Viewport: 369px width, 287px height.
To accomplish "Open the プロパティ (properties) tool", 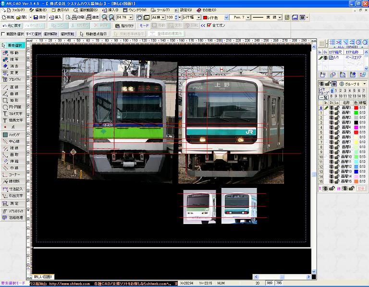I will pyautogui.click(x=13, y=79).
